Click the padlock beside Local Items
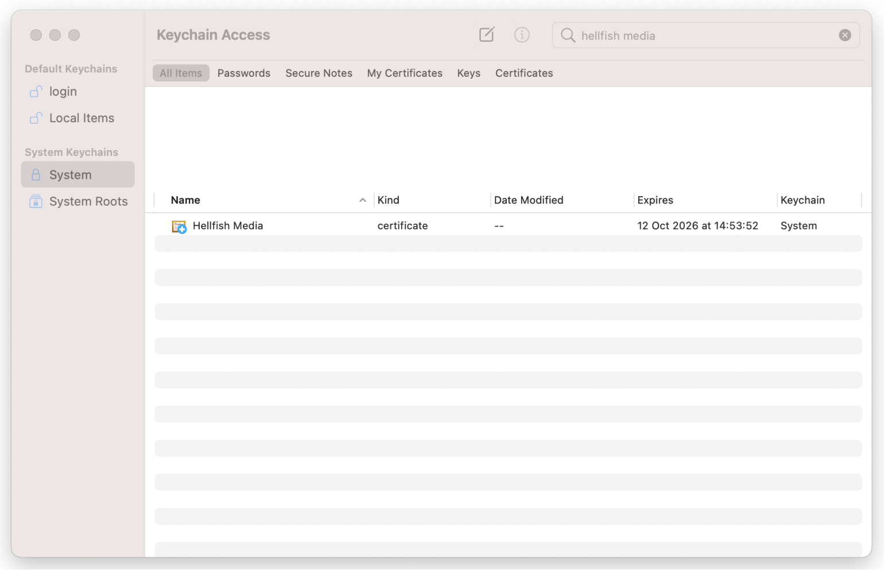The width and height of the screenshot is (884, 570). tap(36, 118)
